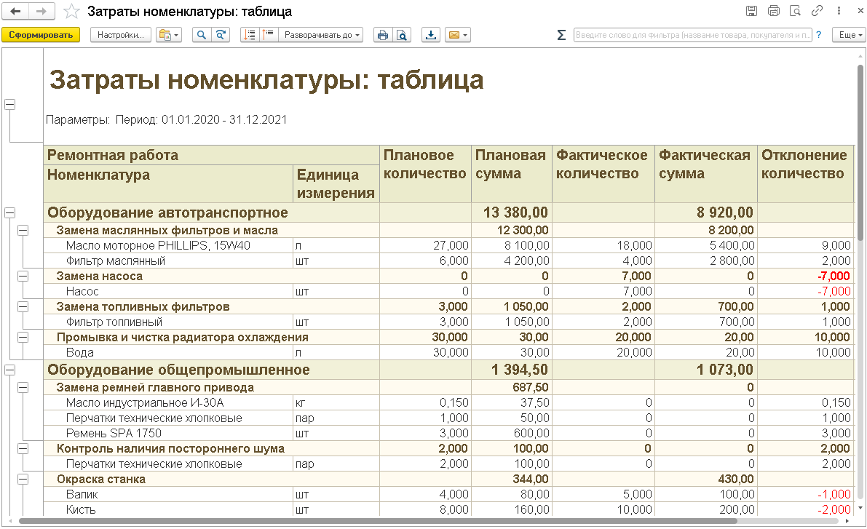Get link with the chain icon
Screen dimensions: 867x529
pyautogui.click(x=817, y=10)
